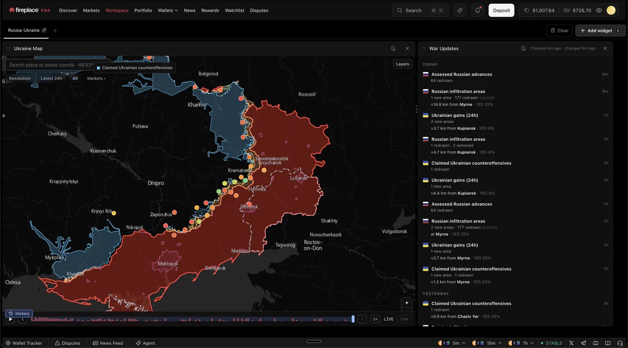Open the map Layers menu
The image size is (628, 348).
pyautogui.click(x=402, y=64)
